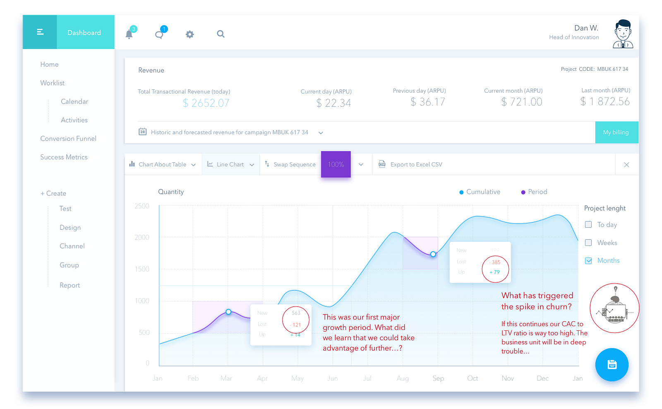
Task: Open the Line Chart dropdown
Action: [231, 164]
